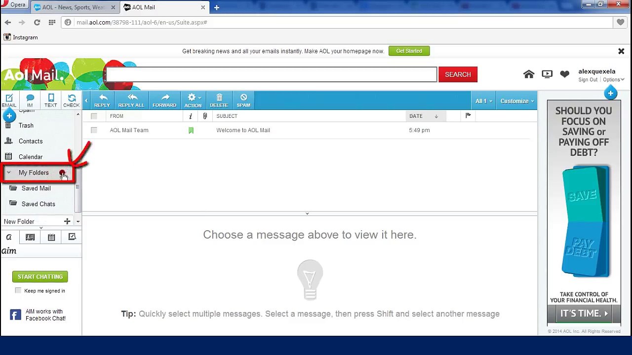632x355 pixels.
Task: Open the Text message phone icon
Action: [50, 100]
